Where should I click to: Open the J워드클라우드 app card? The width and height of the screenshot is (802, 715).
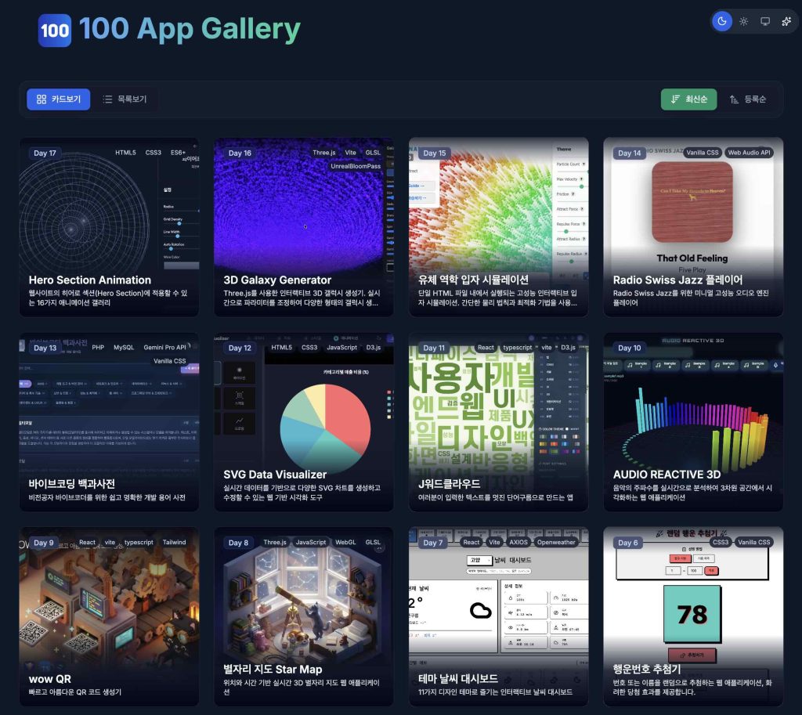pyautogui.click(x=498, y=421)
